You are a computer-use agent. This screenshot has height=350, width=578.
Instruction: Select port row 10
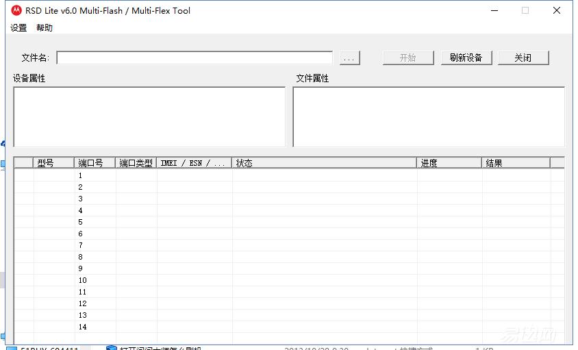click(x=289, y=280)
